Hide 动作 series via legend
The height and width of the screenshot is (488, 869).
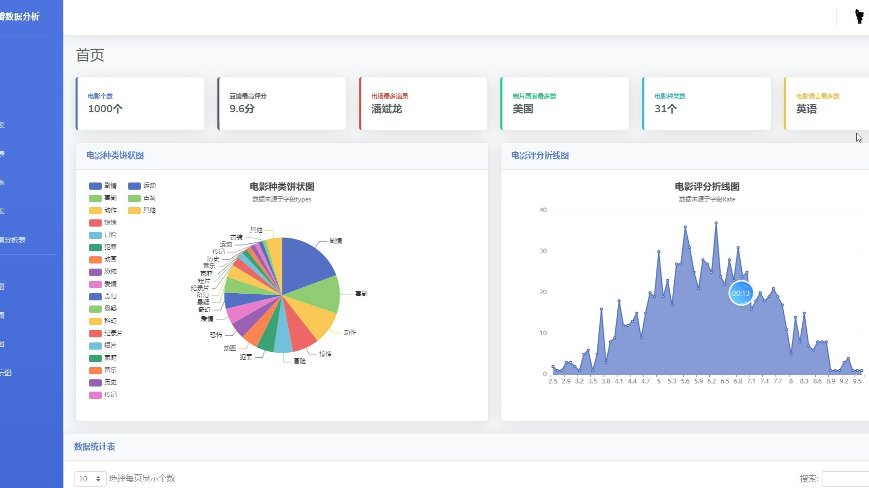(103, 210)
